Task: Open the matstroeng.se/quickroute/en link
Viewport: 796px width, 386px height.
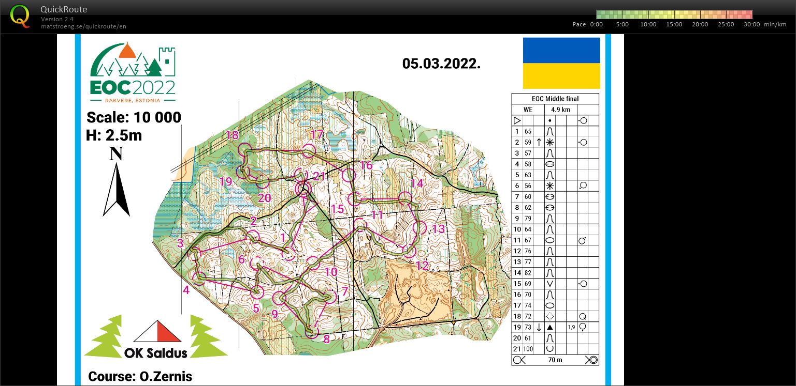Action: pos(83,26)
